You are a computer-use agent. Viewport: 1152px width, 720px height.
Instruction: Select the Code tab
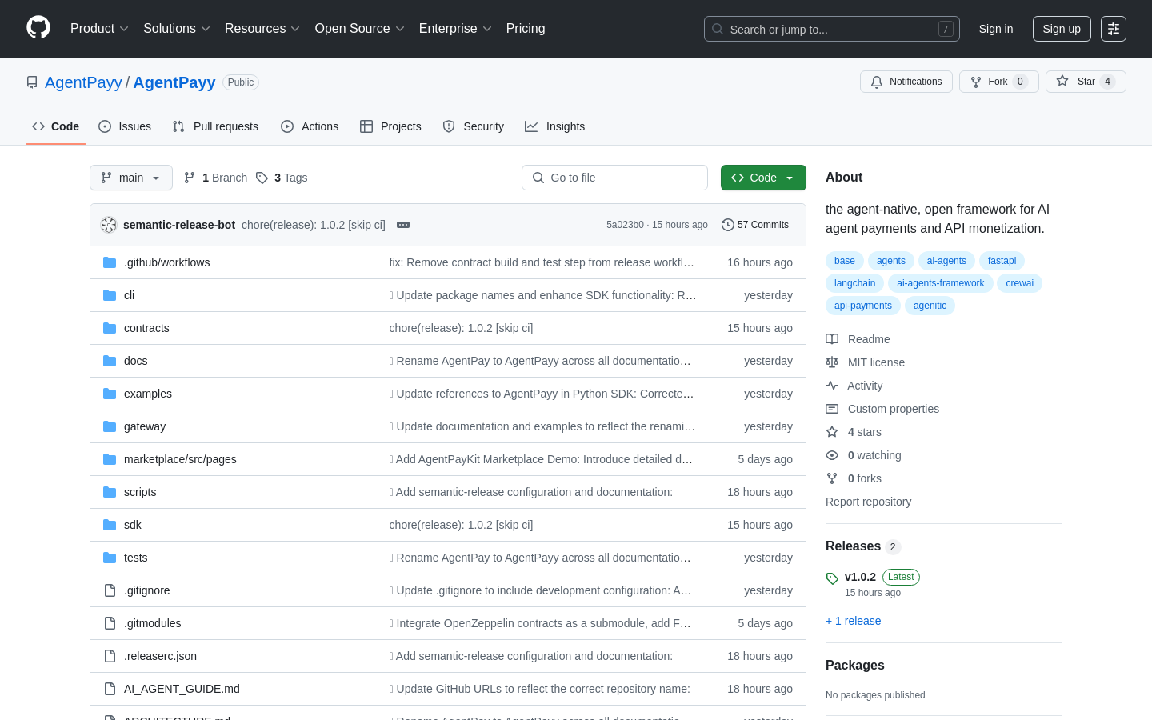point(56,126)
